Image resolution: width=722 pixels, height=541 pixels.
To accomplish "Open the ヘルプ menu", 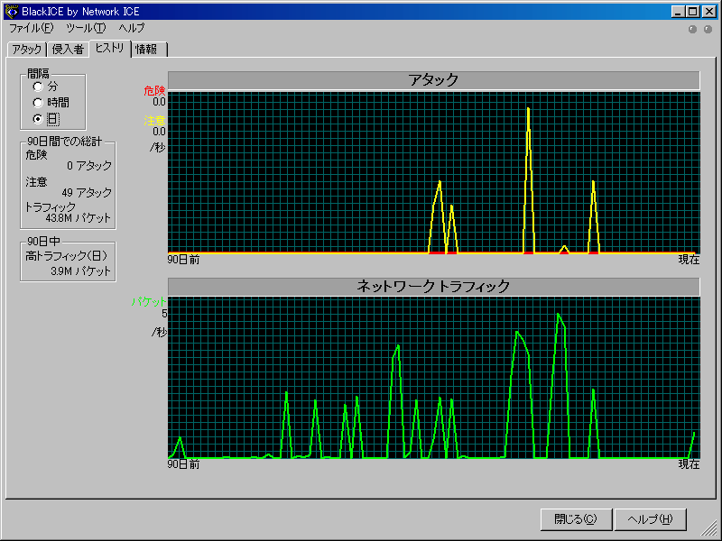I will pyautogui.click(x=132, y=28).
